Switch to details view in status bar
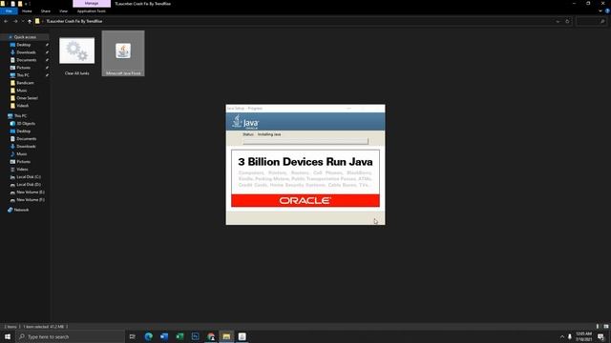611x343 pixels. pos(598,327)
